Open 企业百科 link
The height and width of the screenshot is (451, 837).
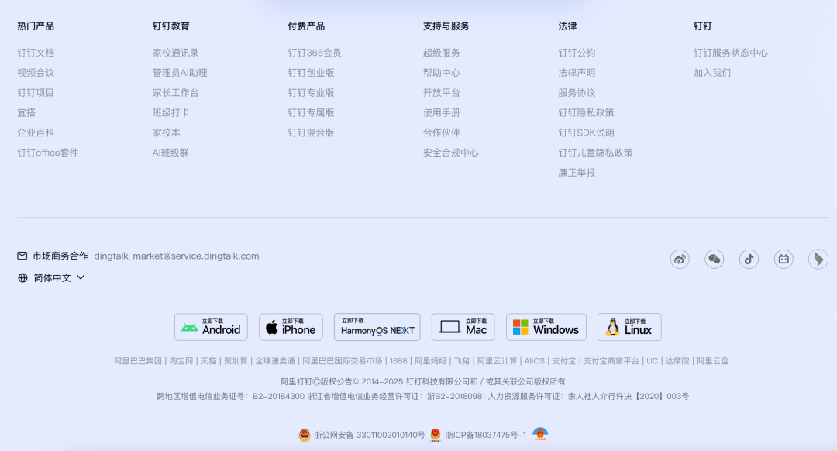36,133
